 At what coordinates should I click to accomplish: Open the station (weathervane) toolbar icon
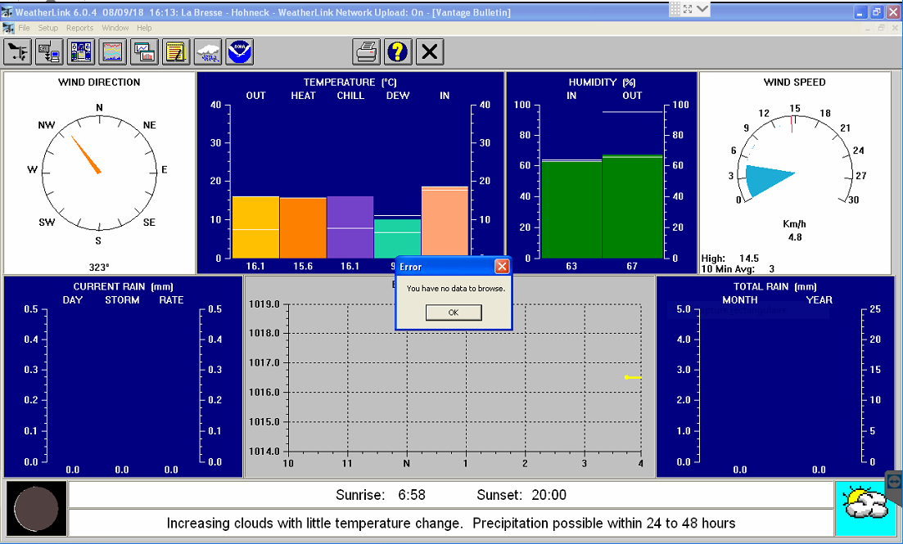tap(18, 52)
